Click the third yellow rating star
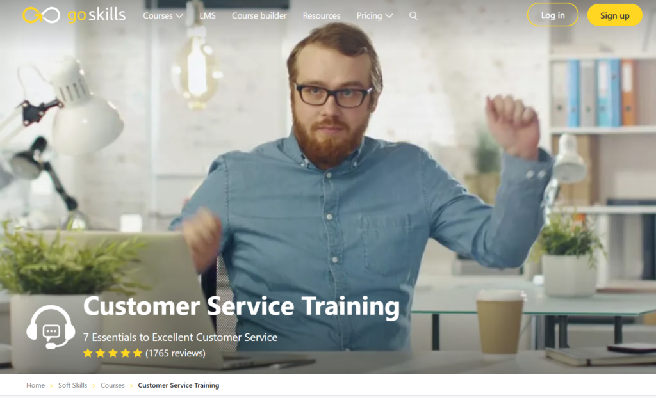This screenshot has width=656, height=398. (113, 353)
